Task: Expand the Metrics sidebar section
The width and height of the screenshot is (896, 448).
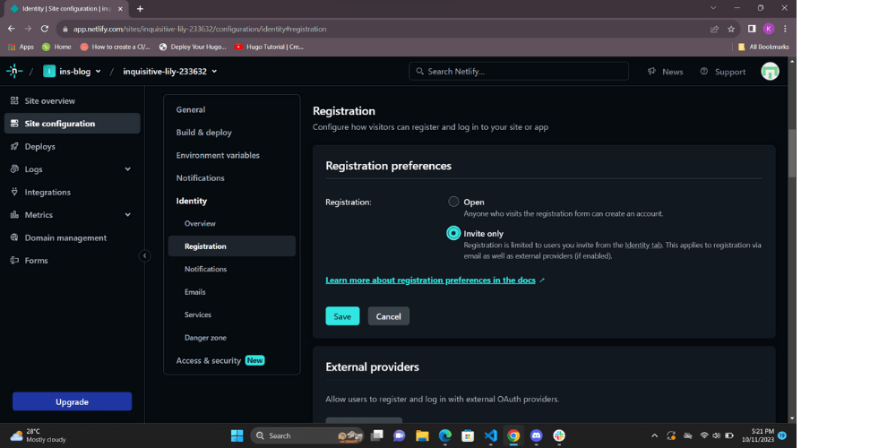Action: pos(127,215)
